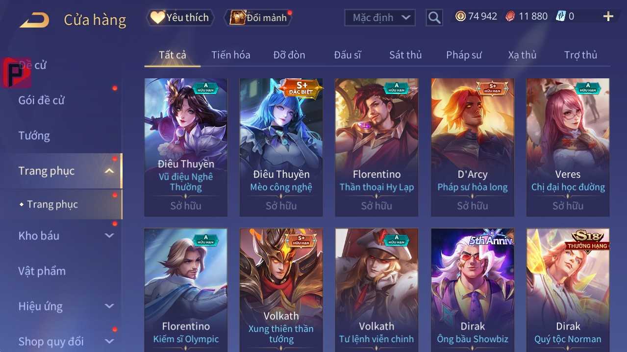Screen dimensions: 627x352
Task: Select the Dirak Ông bầu Showbiz skin card
Action: [x=473, y=290]
